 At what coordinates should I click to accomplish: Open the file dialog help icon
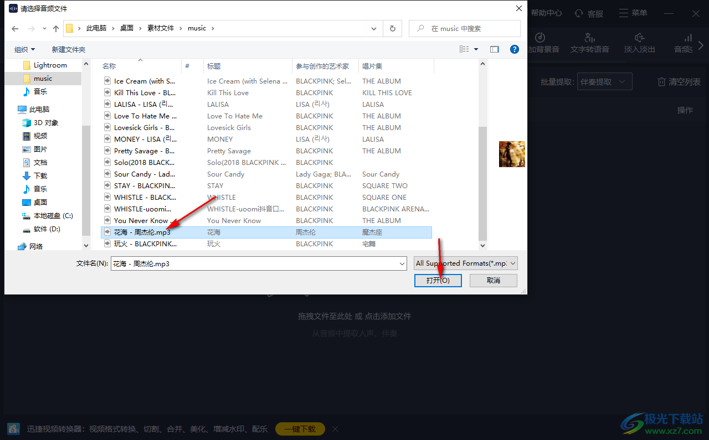click(x=515, y=49)
